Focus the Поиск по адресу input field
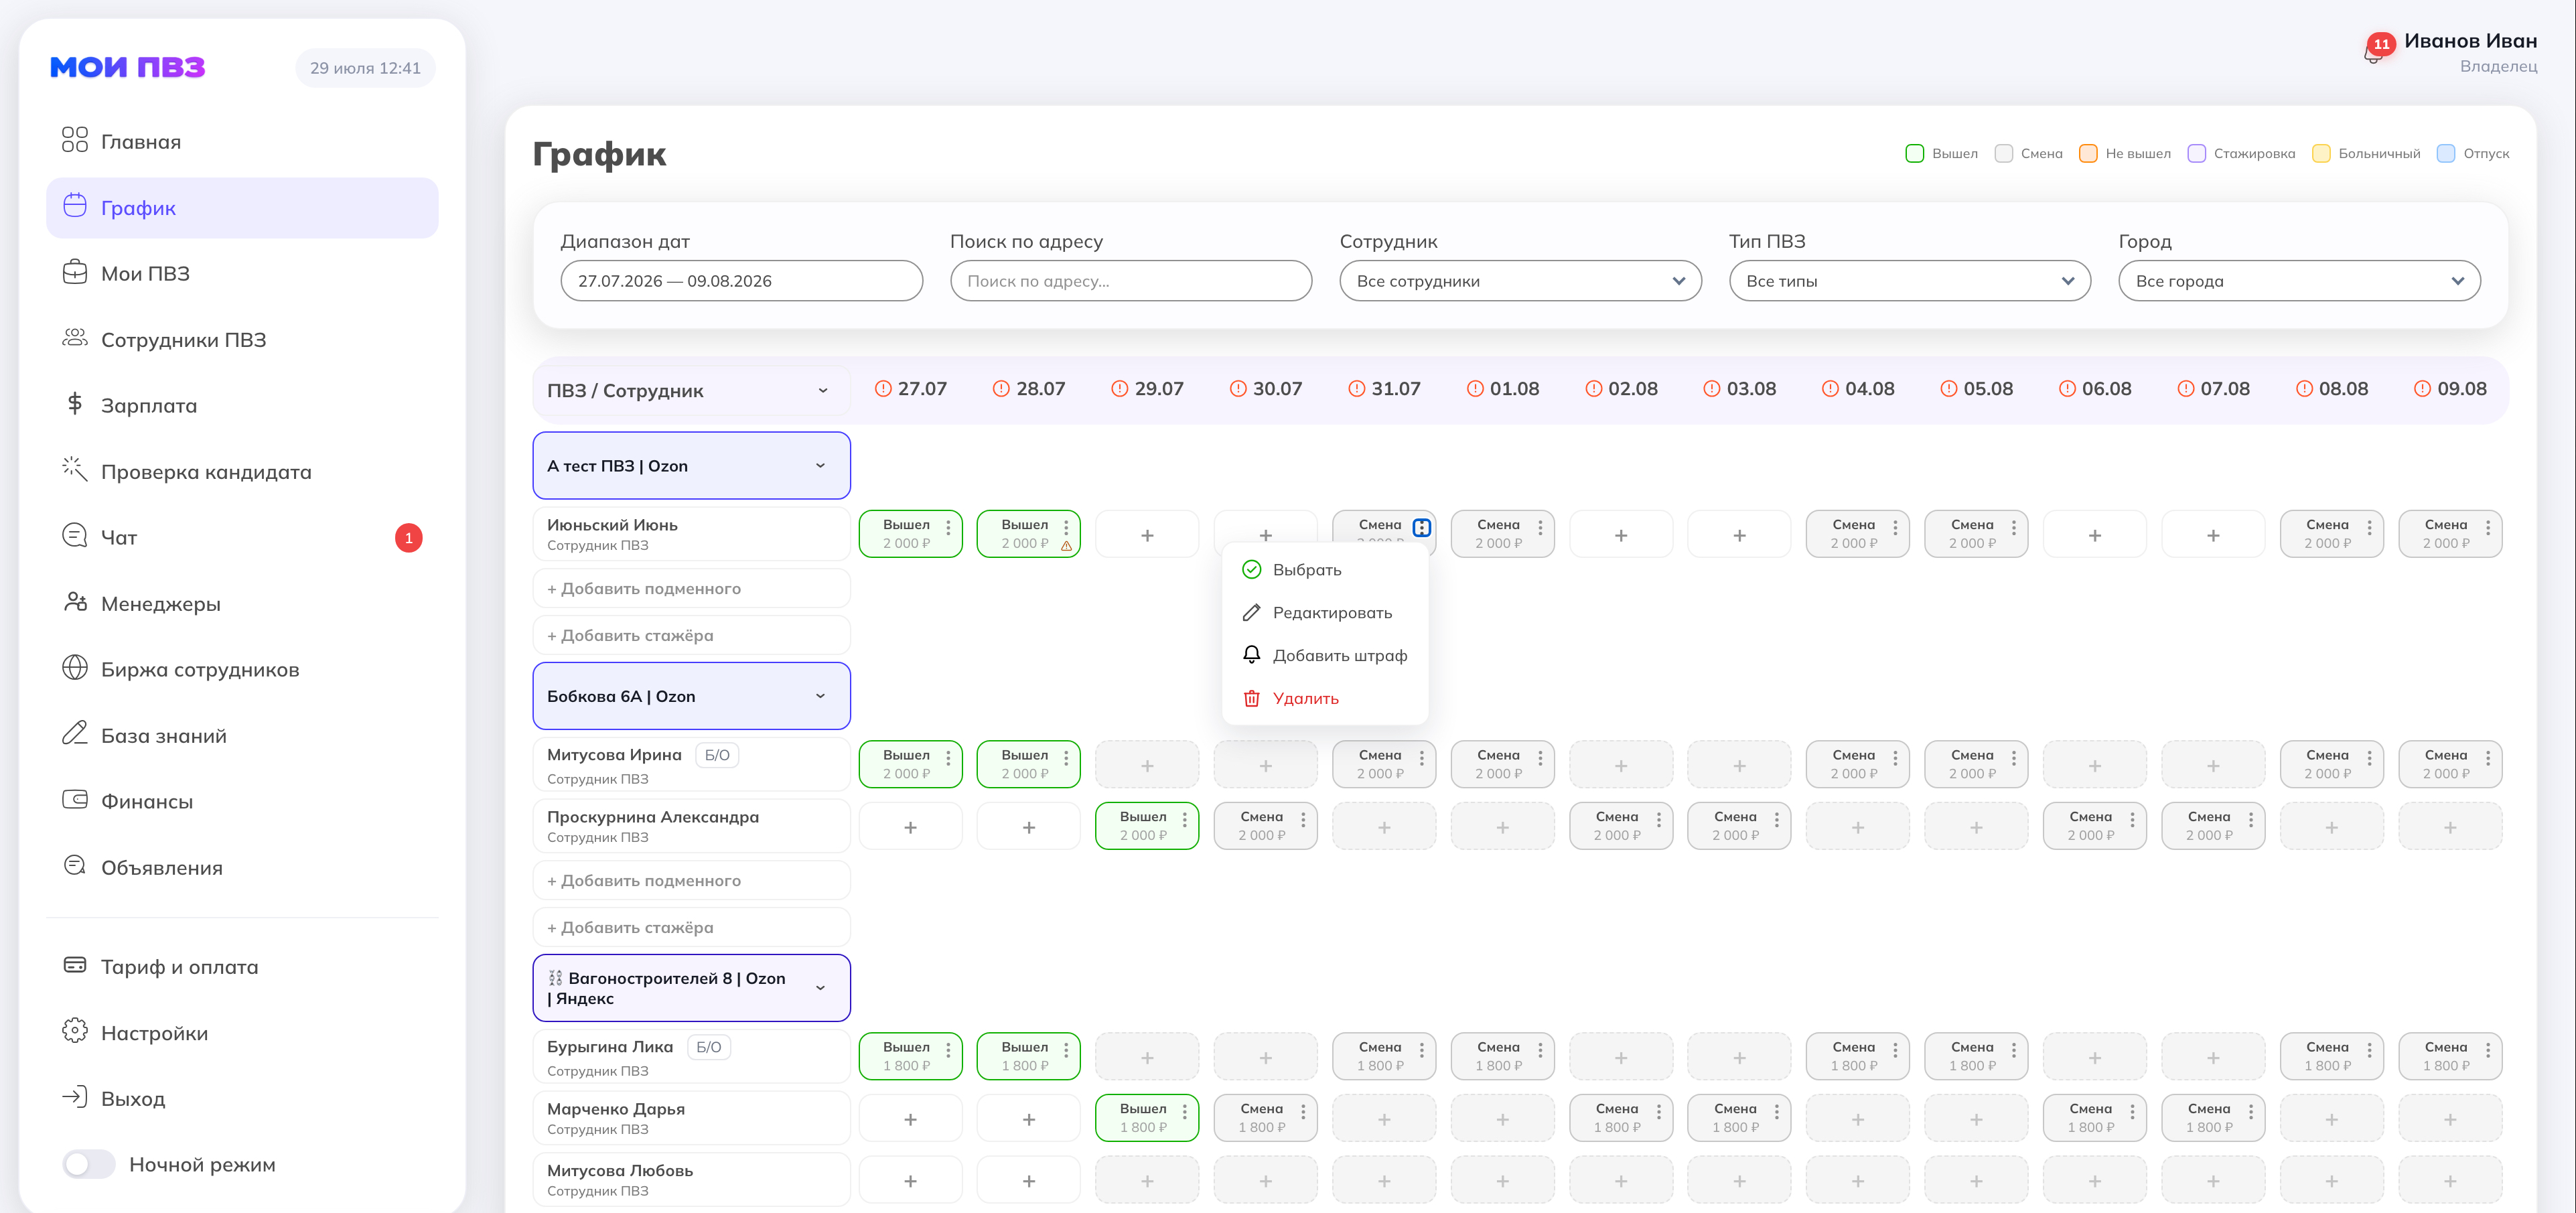Image resolution: width=2576 pixels, height=1213 pixels. click(x=1131, y=281)
